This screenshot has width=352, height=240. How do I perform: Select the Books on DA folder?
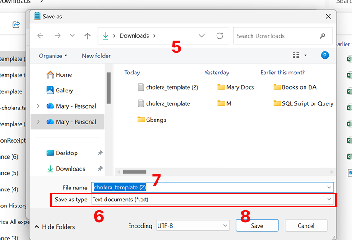(295, 87)
